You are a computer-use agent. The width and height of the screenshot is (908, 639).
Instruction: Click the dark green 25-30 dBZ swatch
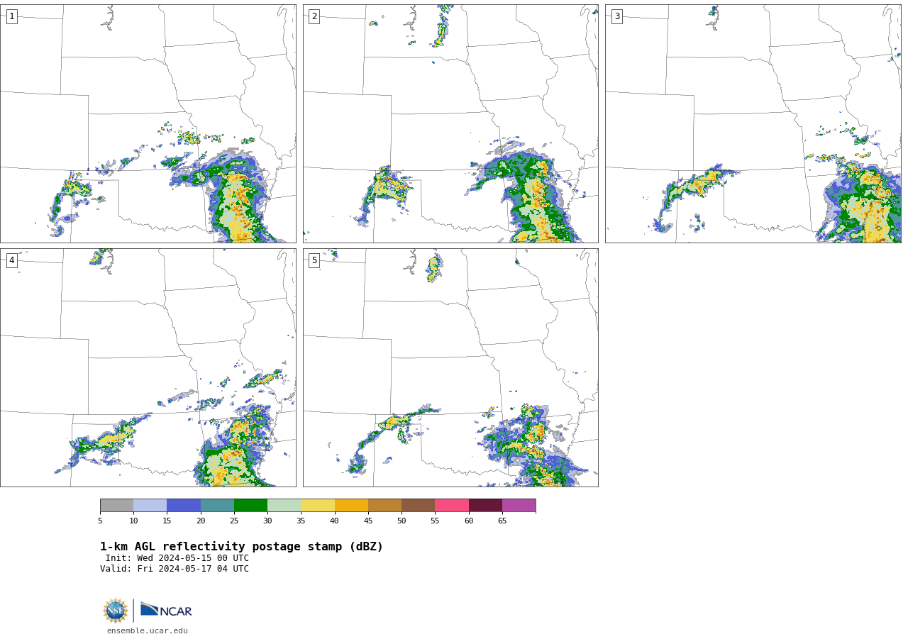250,506
